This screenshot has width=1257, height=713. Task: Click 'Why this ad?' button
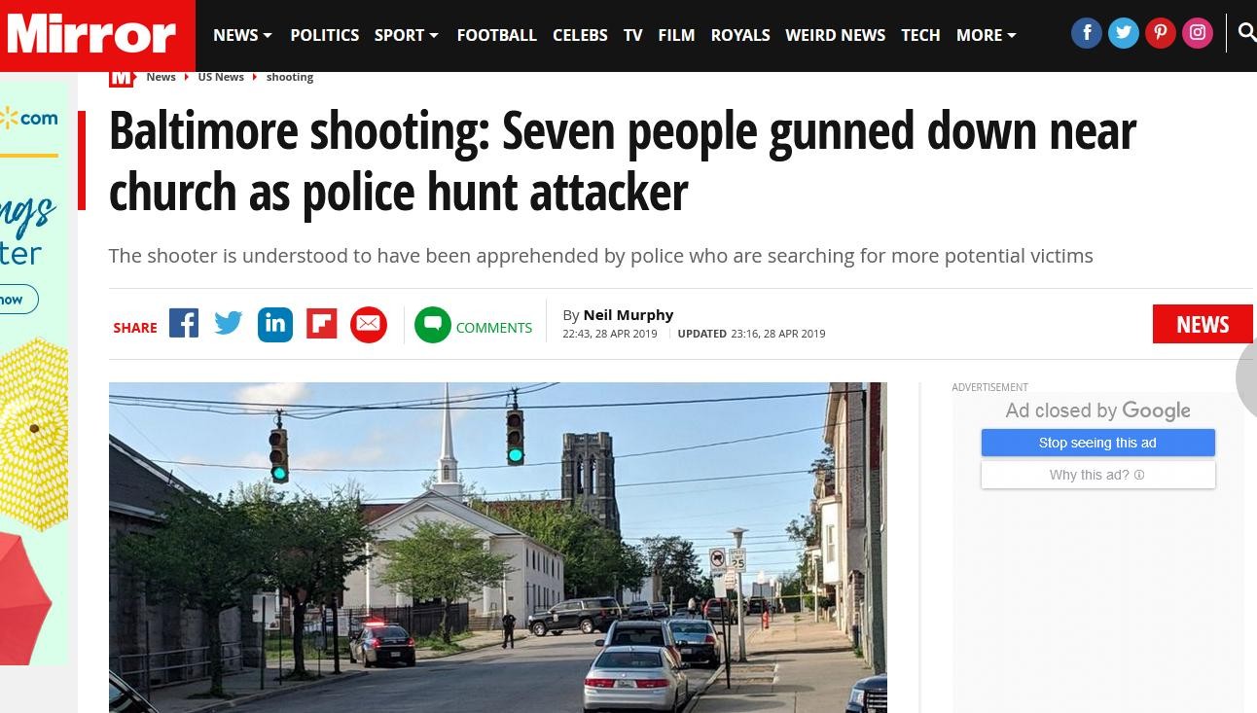pyautogui.click(x=1098, y=475)
